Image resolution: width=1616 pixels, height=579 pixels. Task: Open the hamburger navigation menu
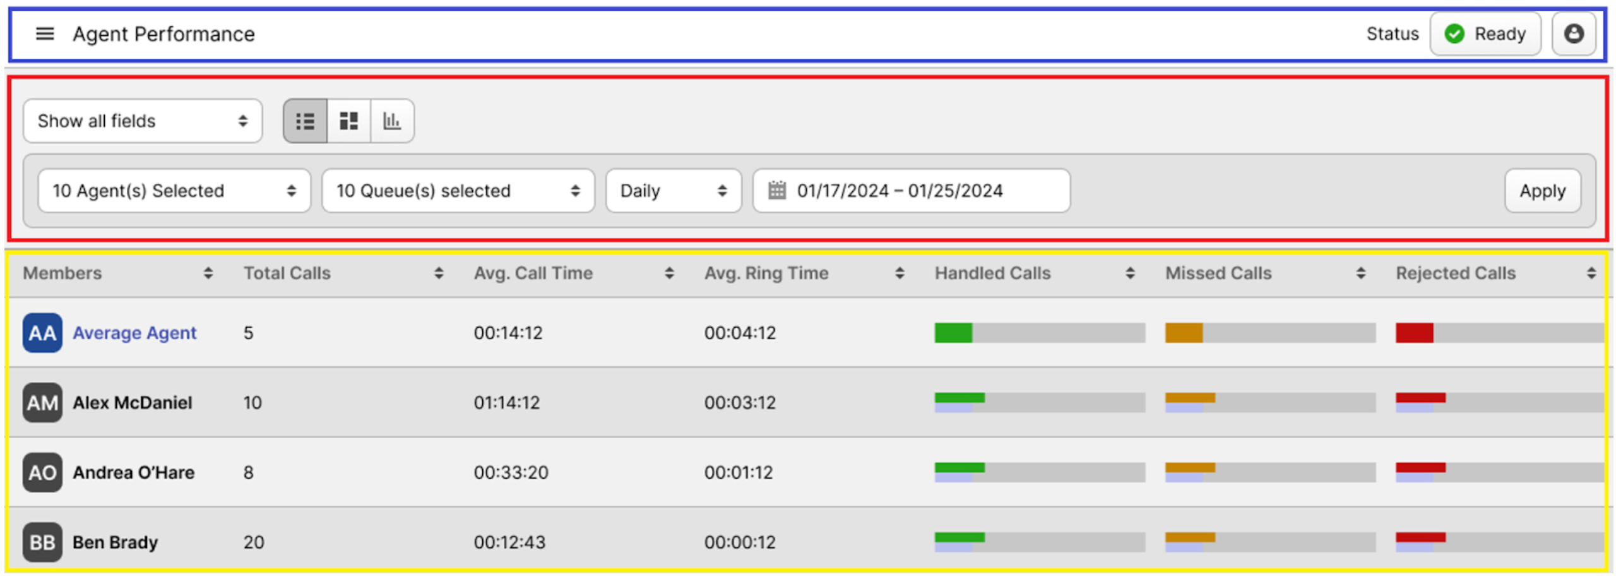pos(45,33)
